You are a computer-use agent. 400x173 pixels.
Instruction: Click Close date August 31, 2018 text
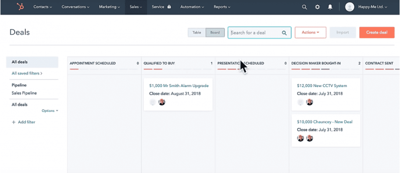(x=175, y=93)
